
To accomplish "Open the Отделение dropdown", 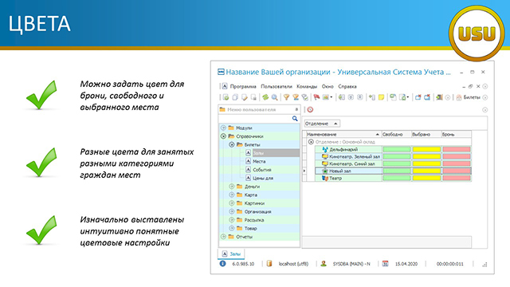I will [x=322, y=124].
